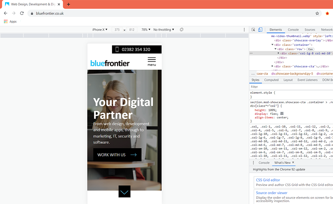This screenshot has height=204, width=333.
Task: Expand the showcase-cta div node
Action: [x=273, y=66]
